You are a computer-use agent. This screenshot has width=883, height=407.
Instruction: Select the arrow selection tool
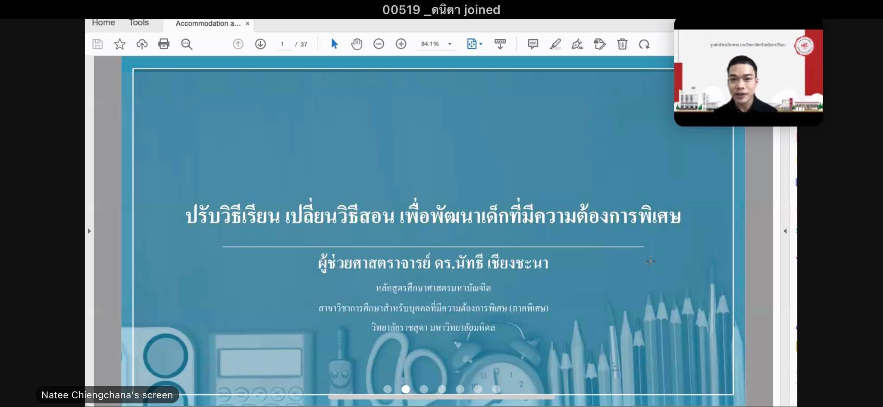point(334,44)
